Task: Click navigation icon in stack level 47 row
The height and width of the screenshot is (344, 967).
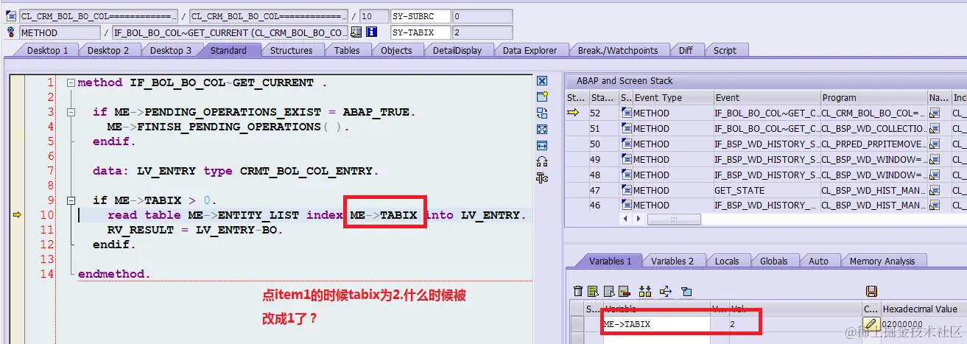Action: pyautogui.click(x=935, y=190)
